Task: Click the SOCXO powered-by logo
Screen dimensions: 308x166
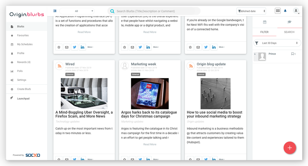Action: point(33,155)
